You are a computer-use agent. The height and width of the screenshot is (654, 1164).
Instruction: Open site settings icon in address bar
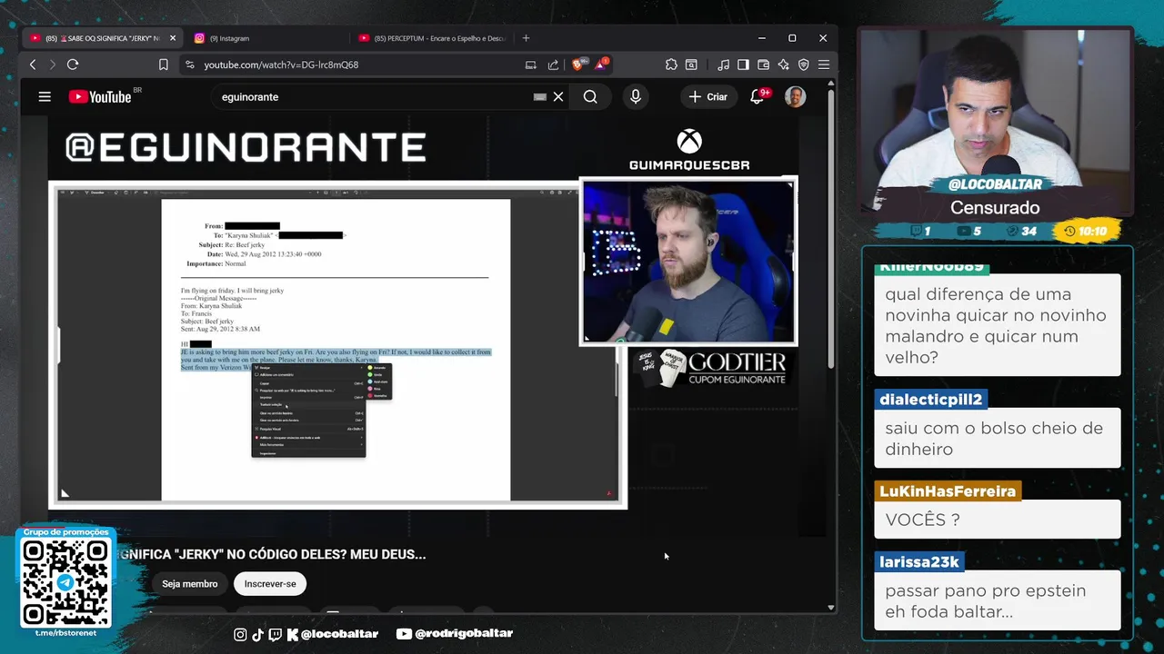[x=189, y=64]
